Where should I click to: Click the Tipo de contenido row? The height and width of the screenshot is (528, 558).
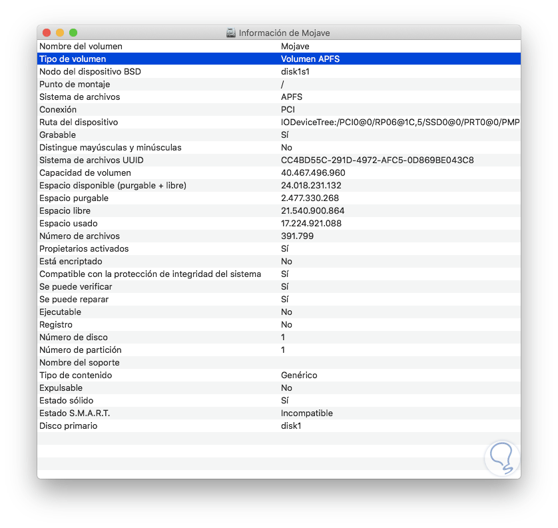click(x=75, y=376)
